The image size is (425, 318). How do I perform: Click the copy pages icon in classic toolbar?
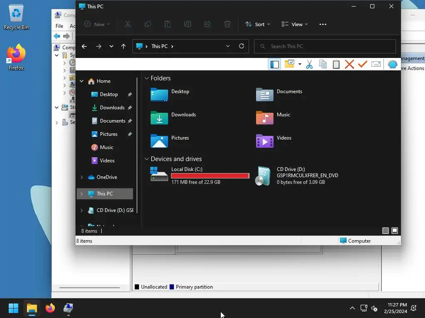point(323,64)
